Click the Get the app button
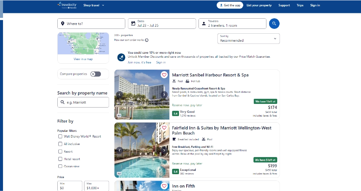 (230, 5)
